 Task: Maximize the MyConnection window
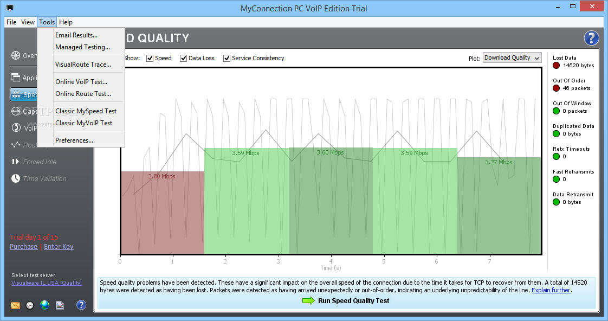pyautogui.click(x=573, y=6)
